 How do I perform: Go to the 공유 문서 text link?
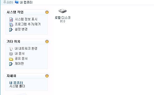[x=21, y=59]
